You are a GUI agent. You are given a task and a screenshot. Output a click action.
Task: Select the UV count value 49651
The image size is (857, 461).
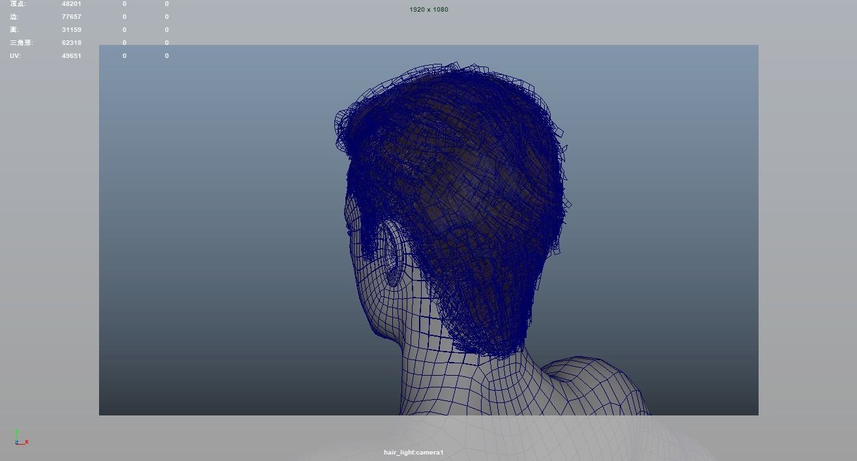72,56
